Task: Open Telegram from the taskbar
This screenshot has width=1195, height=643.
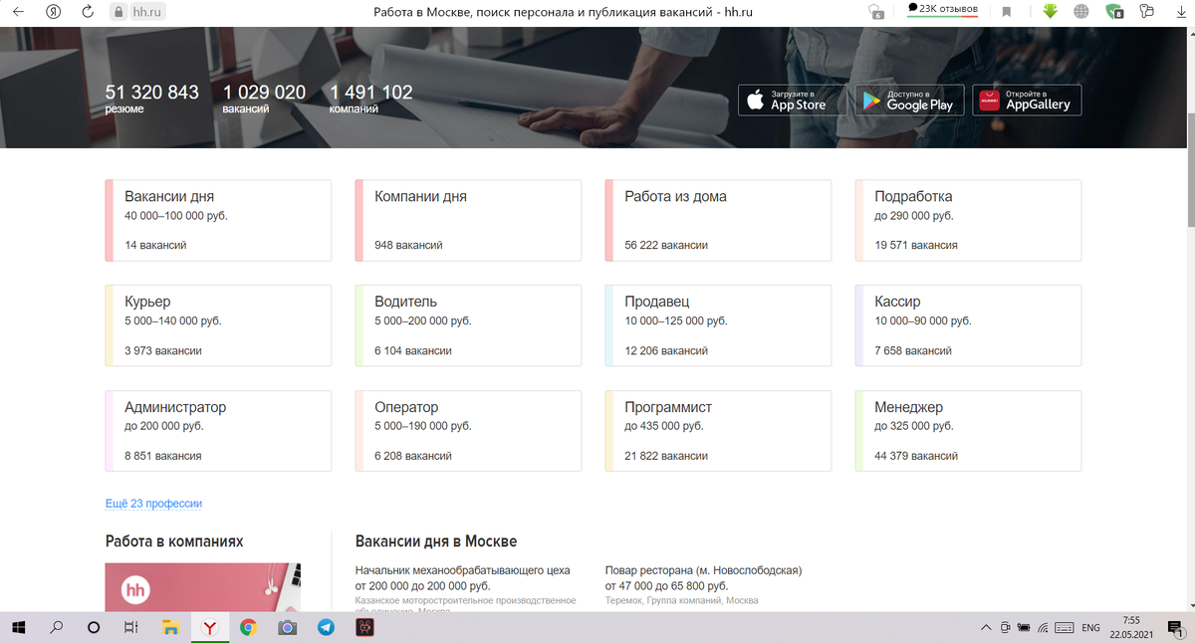Action: pos(327,627)
